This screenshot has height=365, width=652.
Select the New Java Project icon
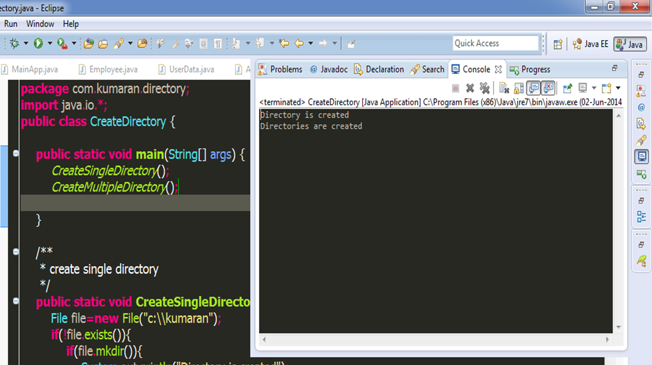tap(88, 43)
